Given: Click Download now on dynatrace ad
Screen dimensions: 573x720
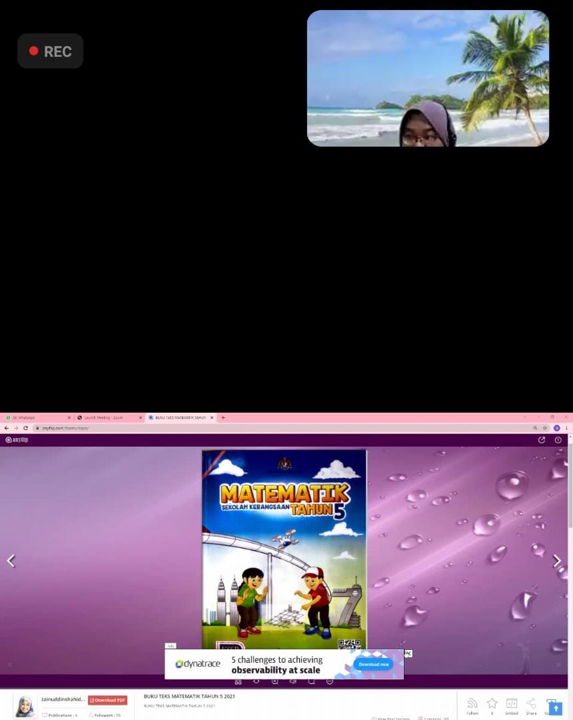Looking at the screenshot, I should pos(373,665).
